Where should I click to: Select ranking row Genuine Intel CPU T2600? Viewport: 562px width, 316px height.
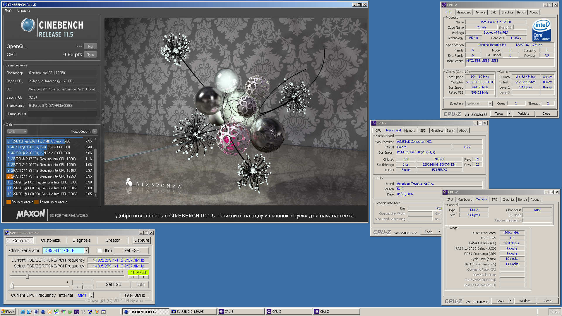pyautogui.click(x=50, y=159)
